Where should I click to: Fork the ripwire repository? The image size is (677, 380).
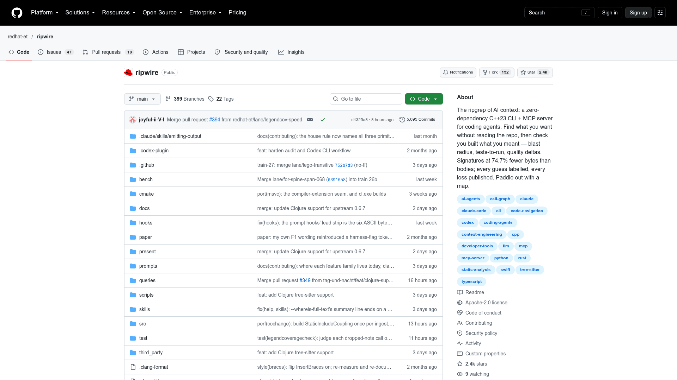(x=496, y=72)
